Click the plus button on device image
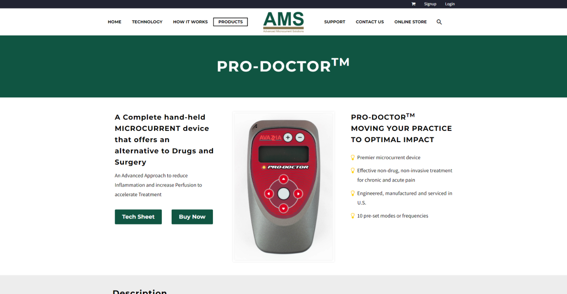567x294 pixels. pyautogui.click(x=287, y=138)
